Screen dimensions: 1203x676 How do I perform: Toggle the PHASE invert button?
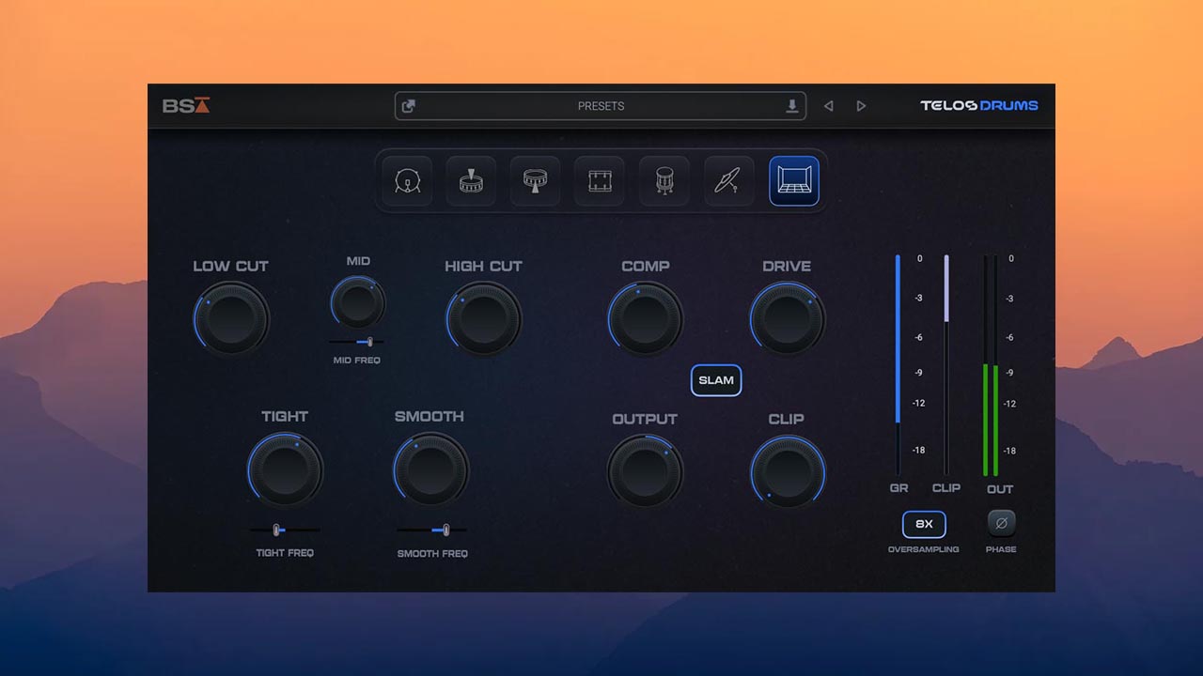1000,525
